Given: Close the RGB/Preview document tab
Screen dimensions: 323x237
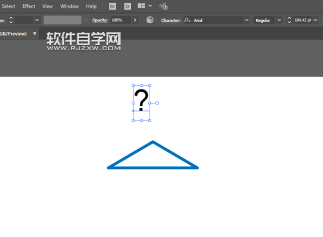Looking at the screenshot, I should coord(35,33).
